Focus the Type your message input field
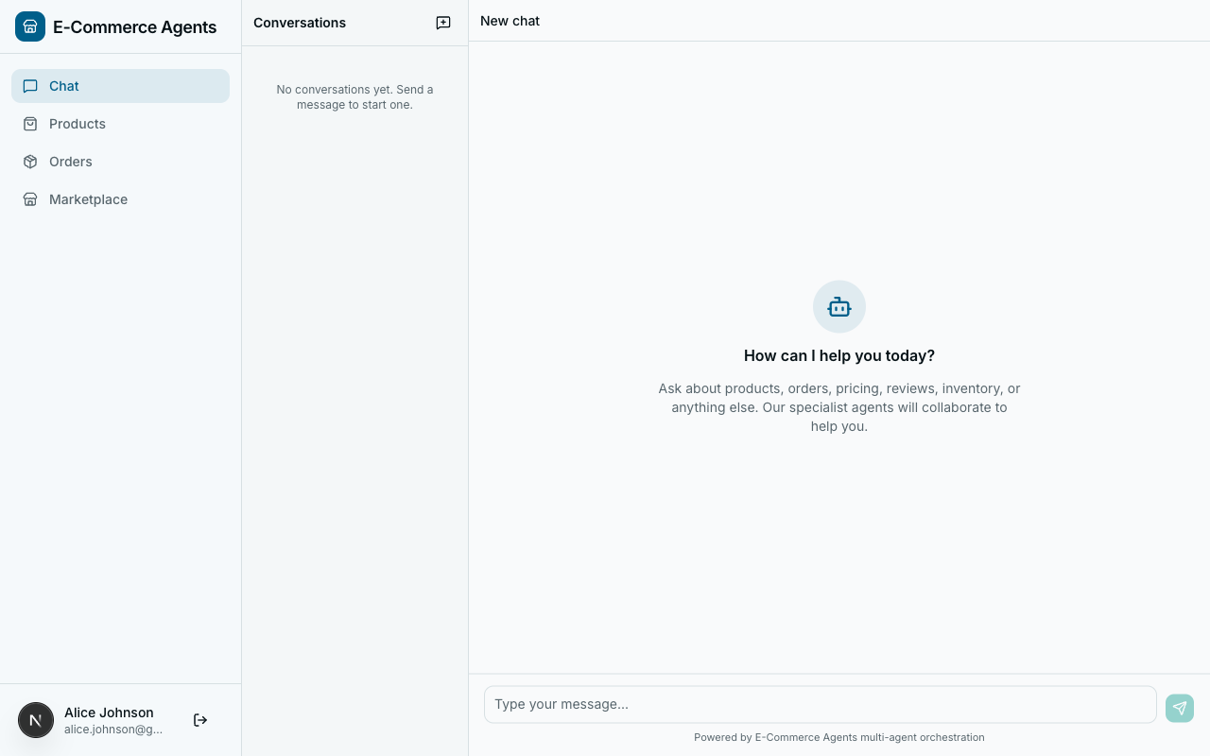This screenshot has height=756, width=1210. click(x=820, y=704)
